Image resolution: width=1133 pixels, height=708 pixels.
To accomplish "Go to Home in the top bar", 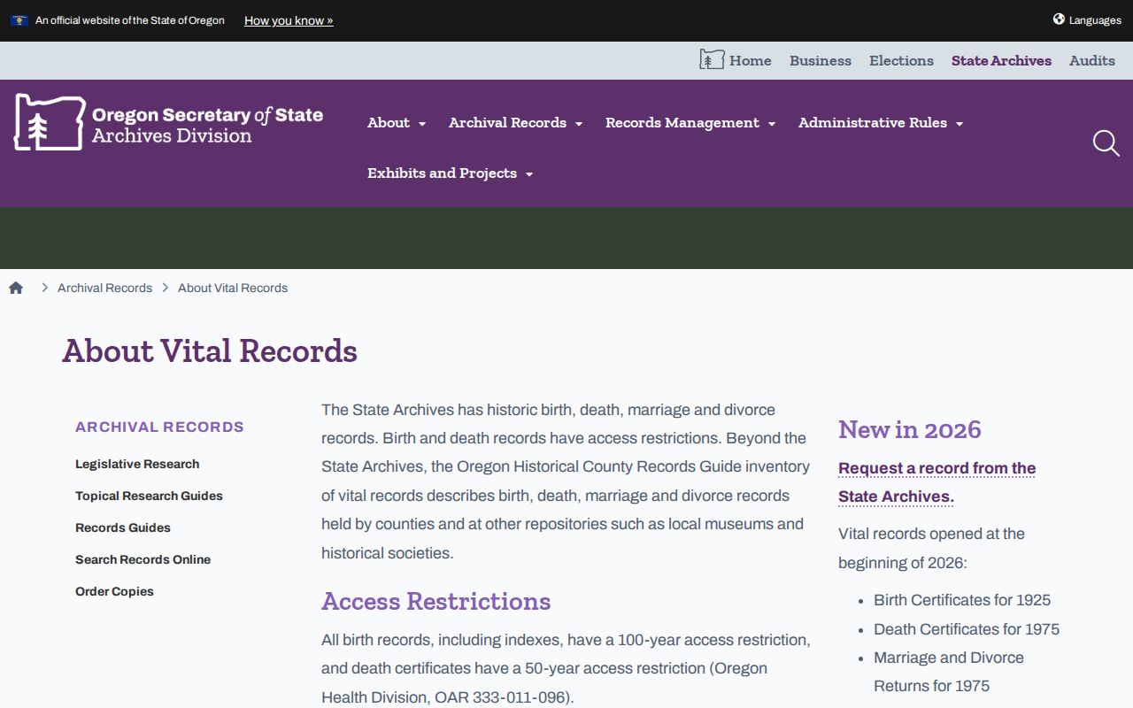I will (x=736, y=60).
